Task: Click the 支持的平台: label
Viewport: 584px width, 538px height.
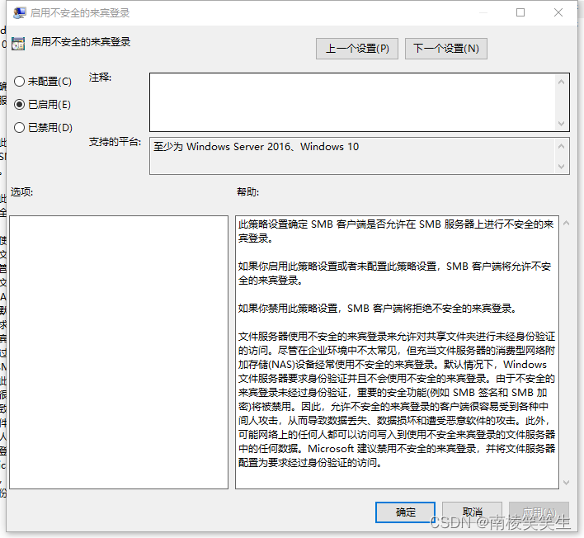Action: tap(115, 142)
